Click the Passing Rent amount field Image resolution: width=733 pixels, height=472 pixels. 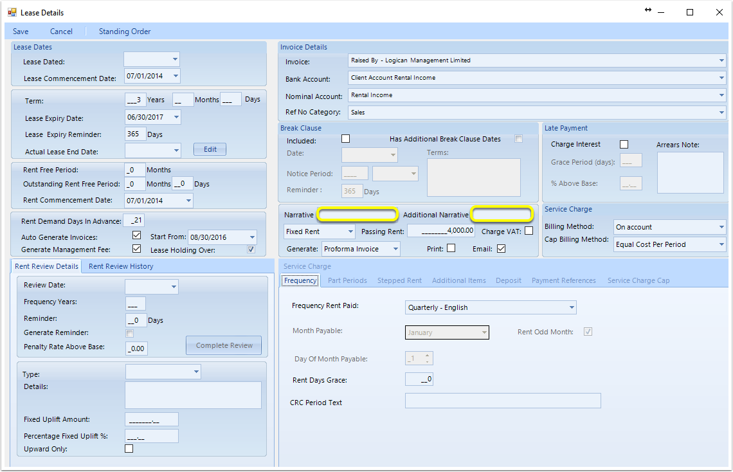pos(441,231)
